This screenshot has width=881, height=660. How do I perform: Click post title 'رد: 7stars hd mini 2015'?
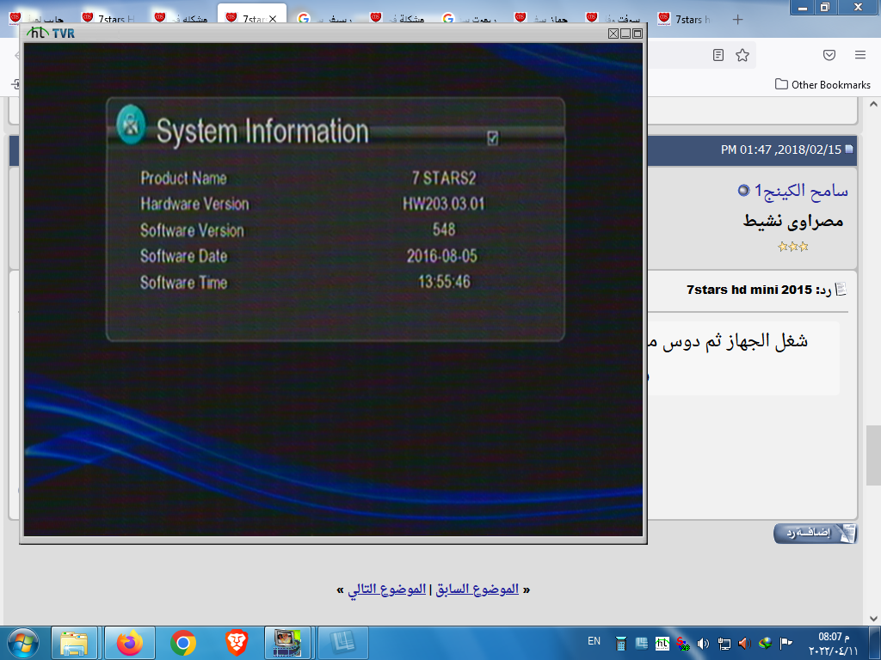(759, 290)
